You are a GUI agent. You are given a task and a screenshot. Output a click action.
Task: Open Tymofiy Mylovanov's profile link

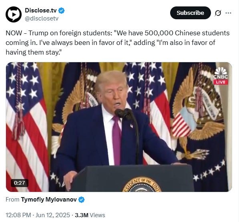pos(49,200)
